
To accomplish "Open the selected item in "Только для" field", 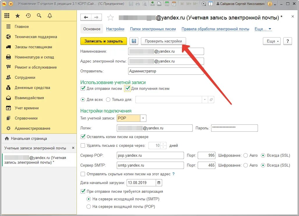I will (x=211, y=100).
